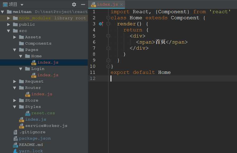Click the word Component in extends clause

click(185, 18)
